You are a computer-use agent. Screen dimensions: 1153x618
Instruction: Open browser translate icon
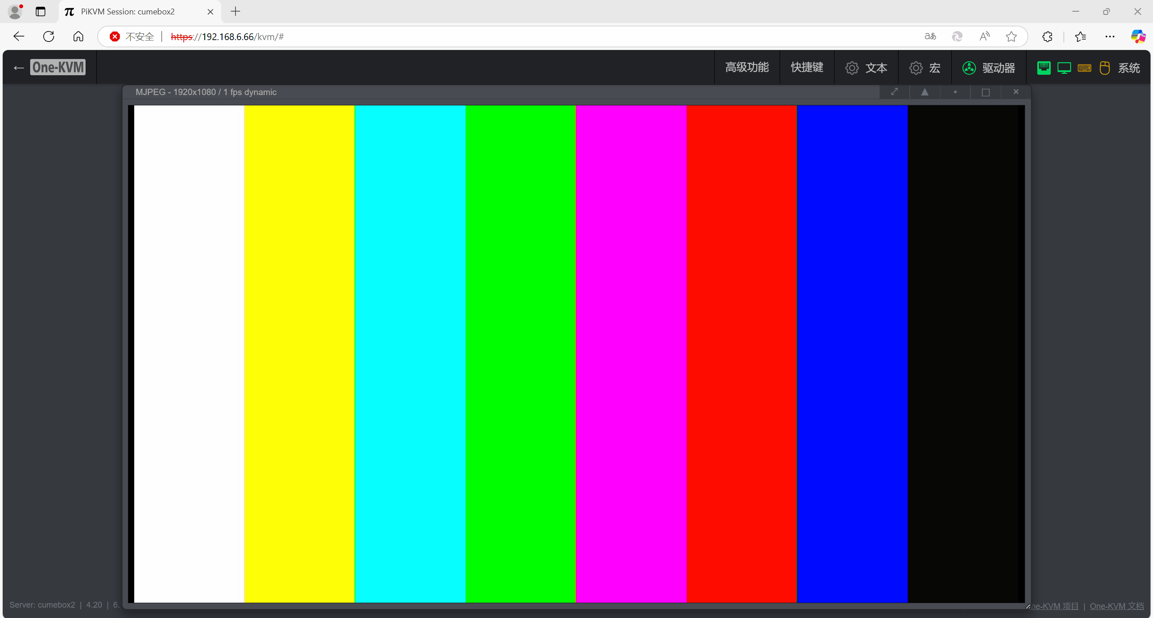pyautogui.click(x=930, y=36)
